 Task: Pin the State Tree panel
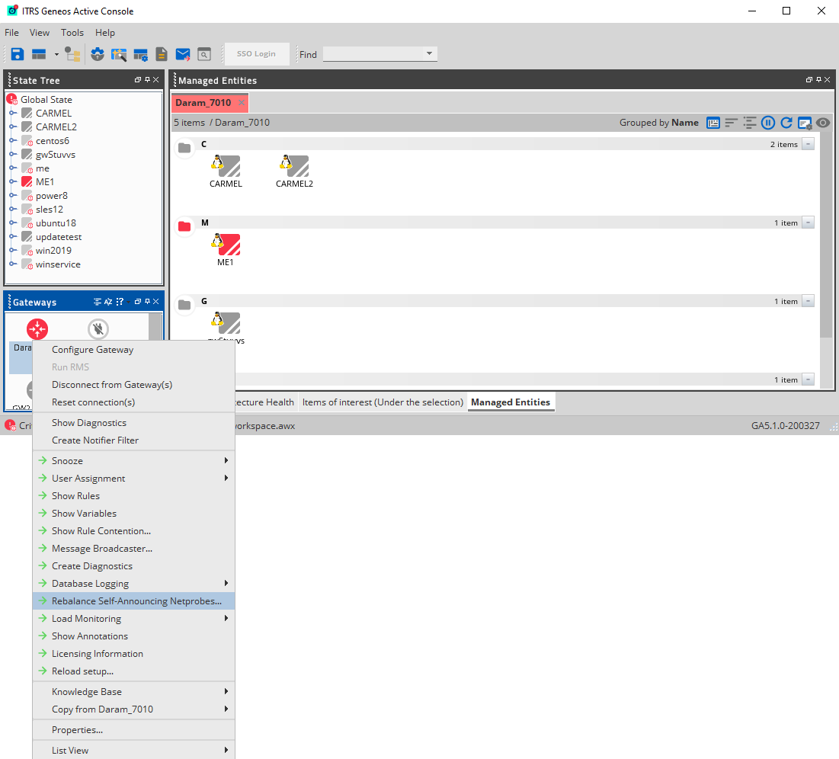147,80
